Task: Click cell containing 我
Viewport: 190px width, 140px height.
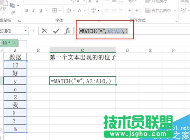Action: coord(15,105)
